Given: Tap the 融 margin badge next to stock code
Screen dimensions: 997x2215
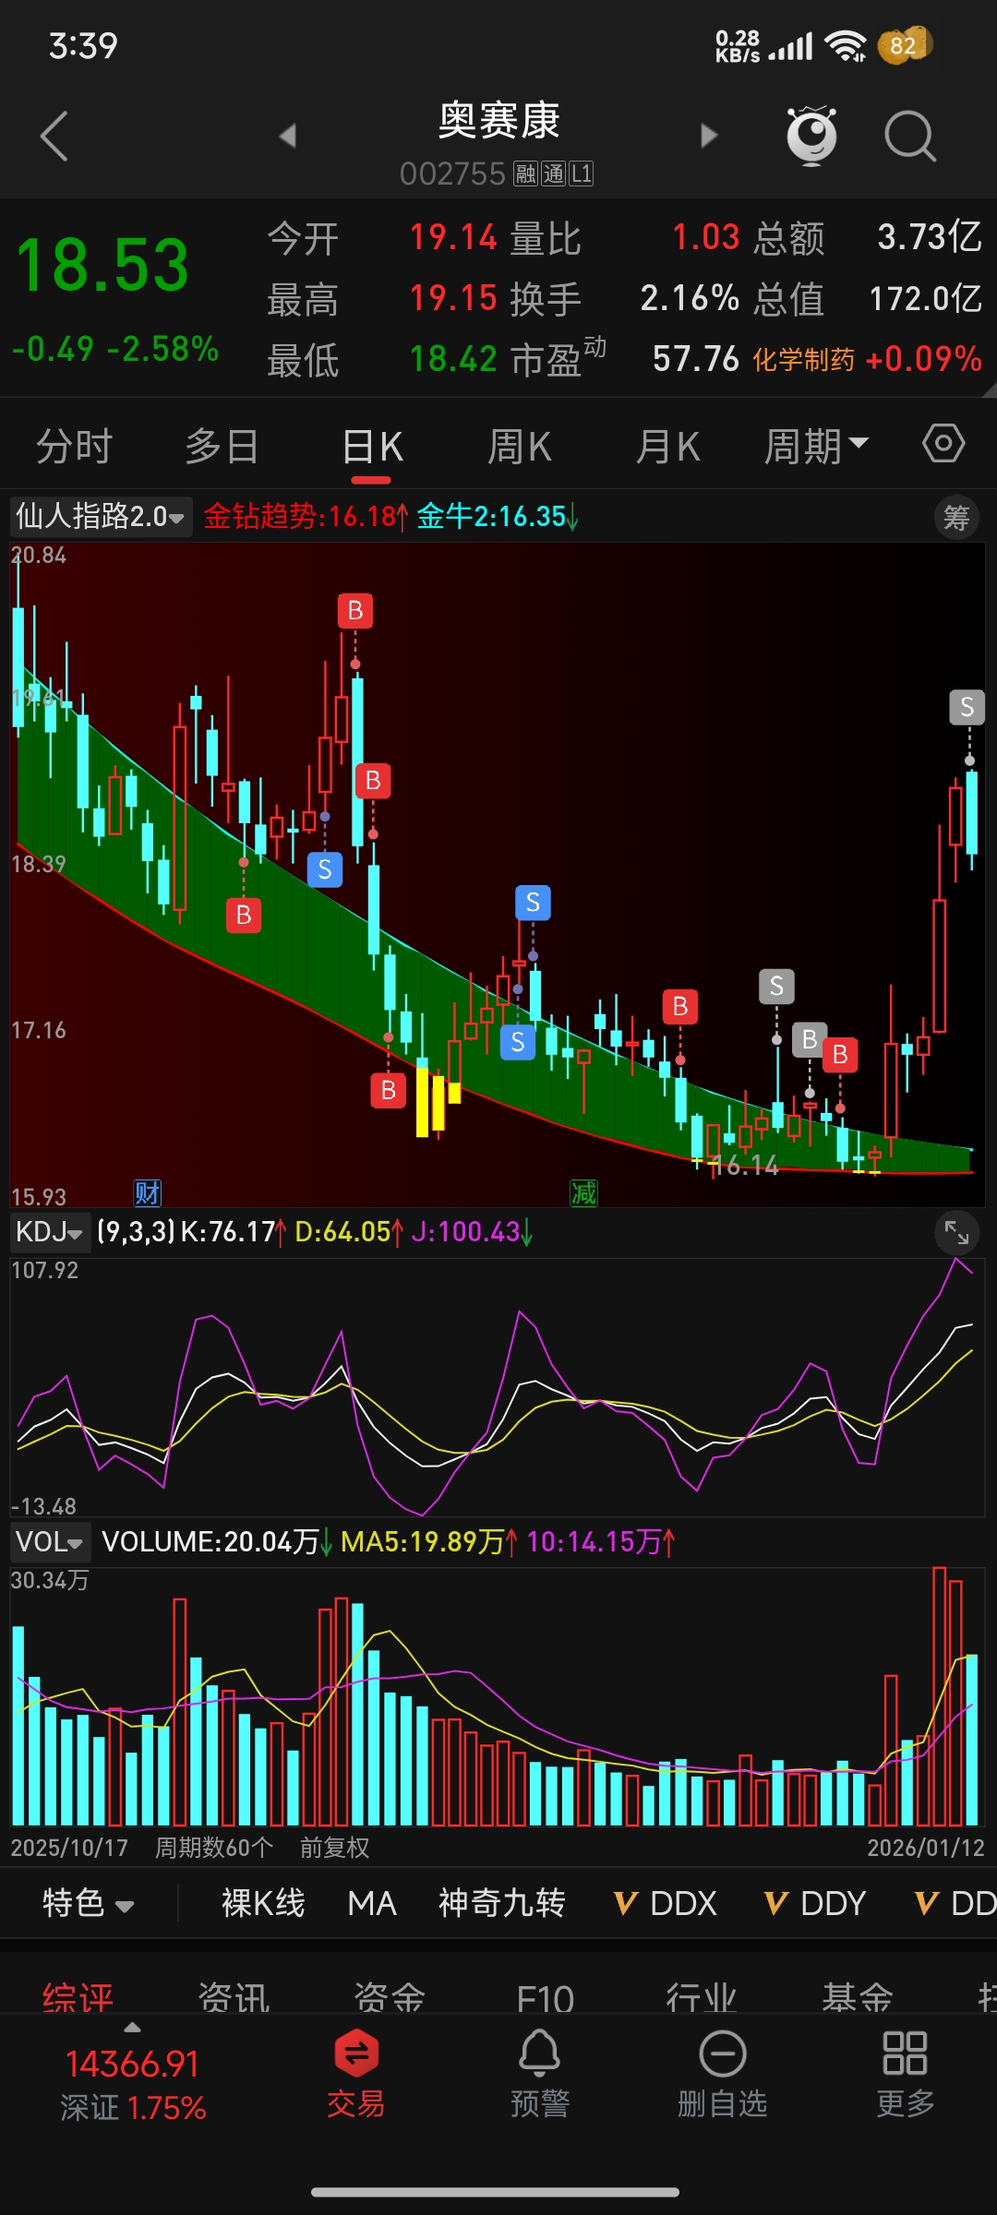Looking at the screenshot, I should click(x=525, y=174).
